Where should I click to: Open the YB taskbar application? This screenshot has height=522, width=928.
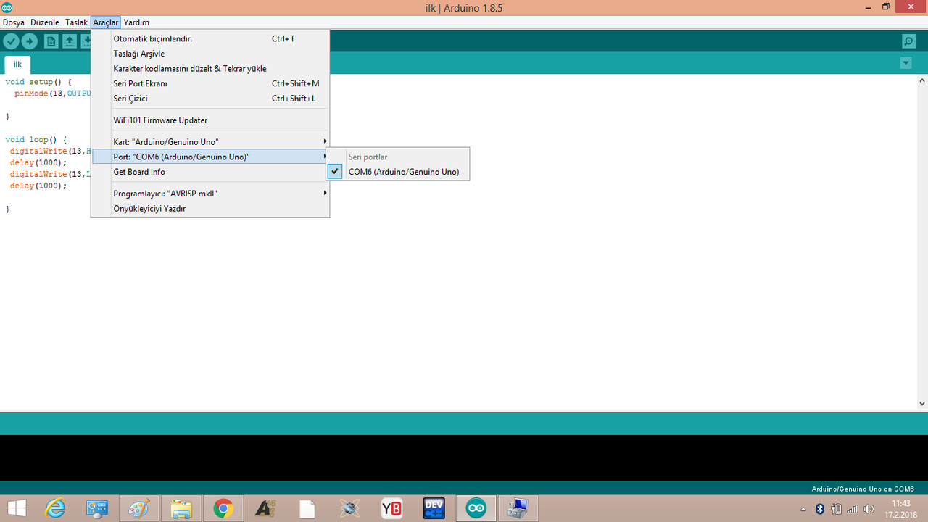tap(391, 508)
